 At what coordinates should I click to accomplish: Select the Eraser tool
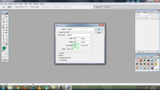pos(3,30)
